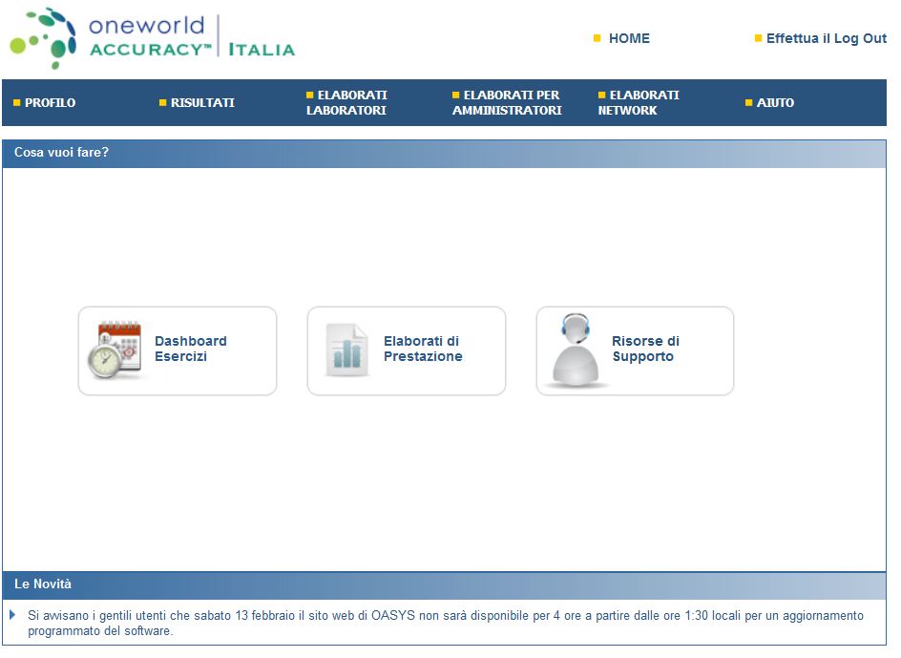The image size is (901, 658).
Task: Open the ELABORATI NETWORK menu item
Action: click(x=639, y=102)
